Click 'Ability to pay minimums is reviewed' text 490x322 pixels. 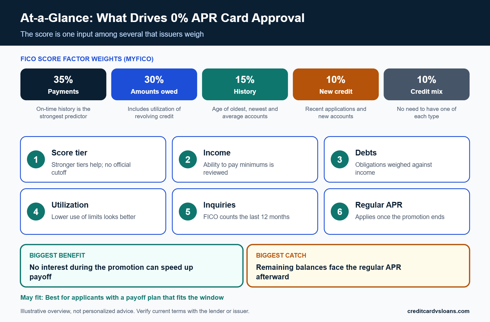pos(238,168)
